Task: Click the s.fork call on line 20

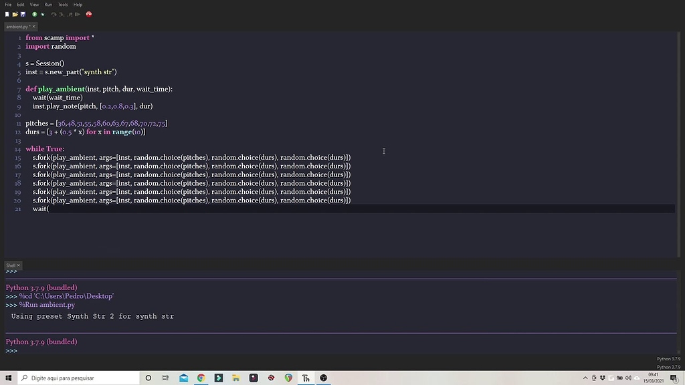Action: pyautogui.click(x=192, y=201)
